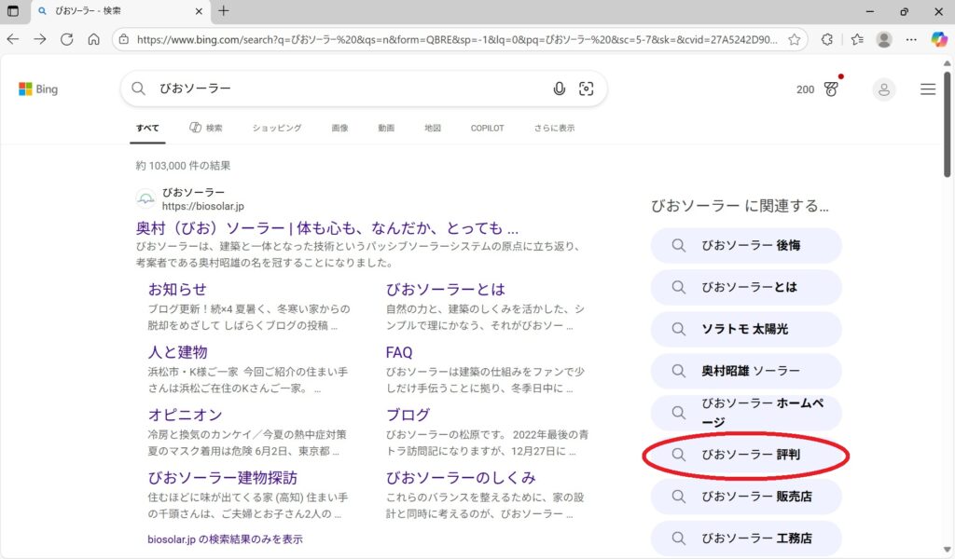This screenshot has width=955, height=559.
Task: Refresh the page in browser toolbar
Action: pyautogui.click(x=66, y=39)
